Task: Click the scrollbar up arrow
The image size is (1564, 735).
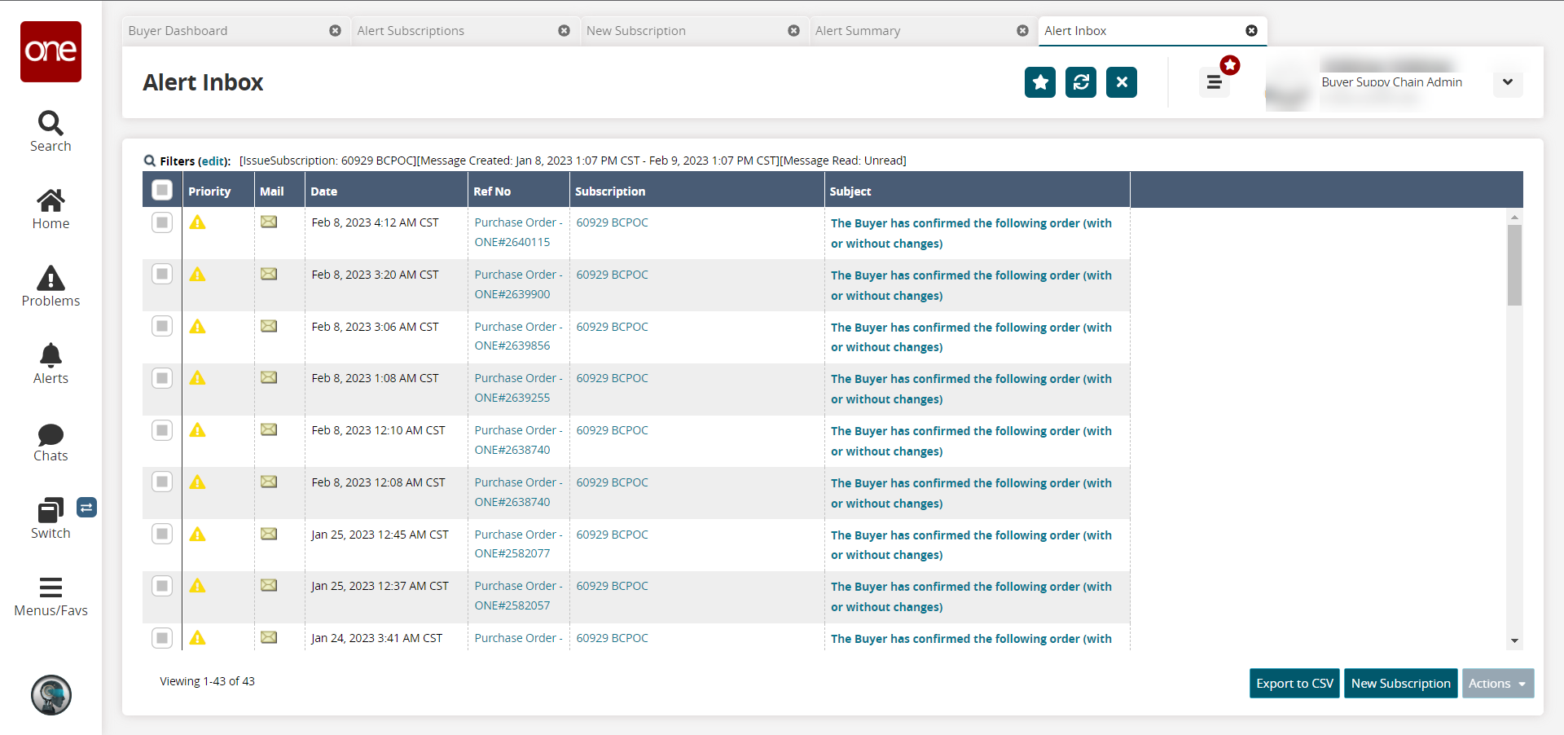Action: (1514, 218)
